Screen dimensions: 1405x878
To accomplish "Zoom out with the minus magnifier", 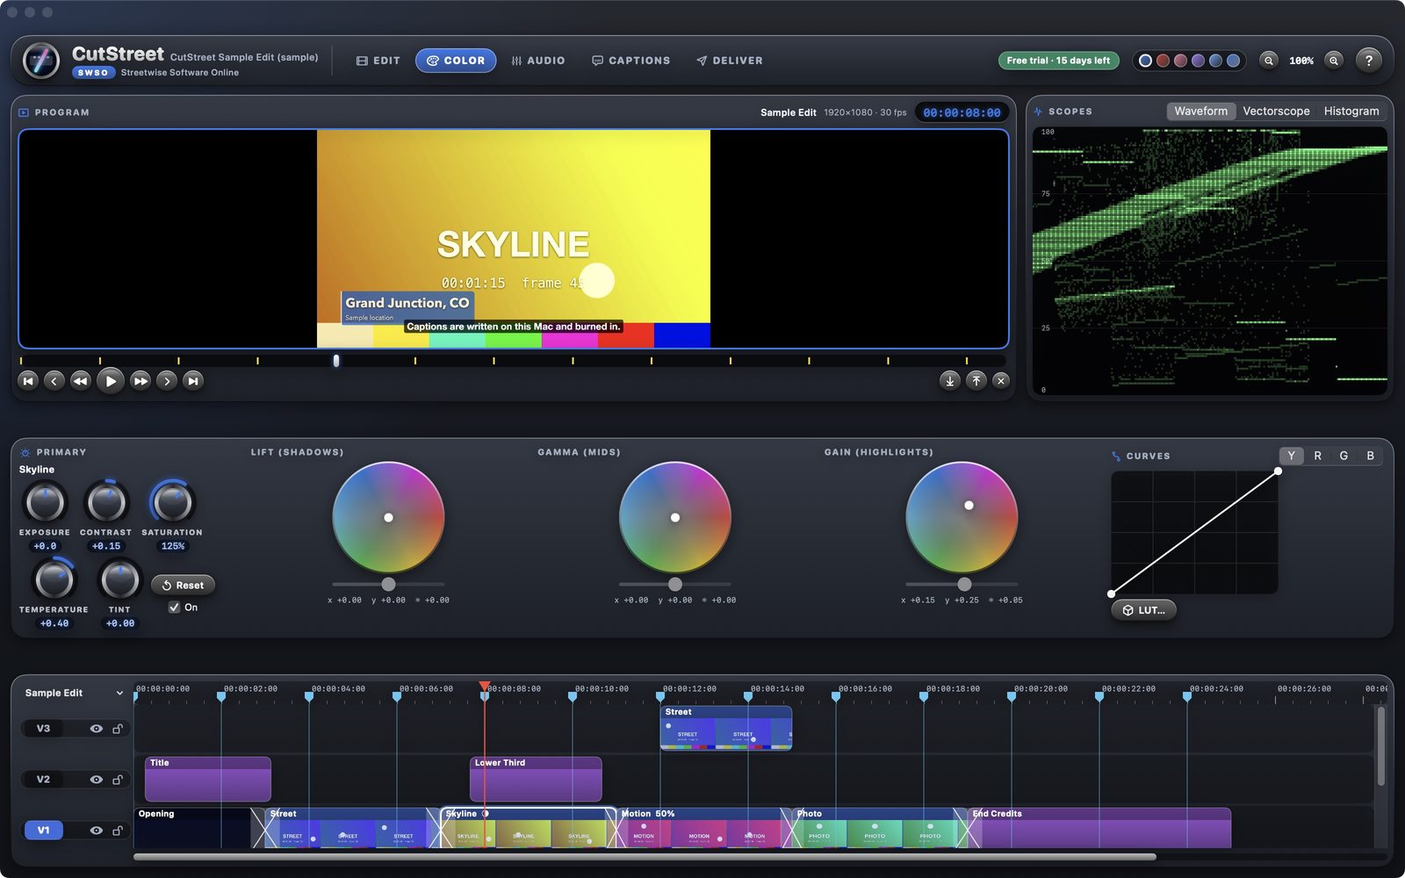I will tap(1268, 61).
